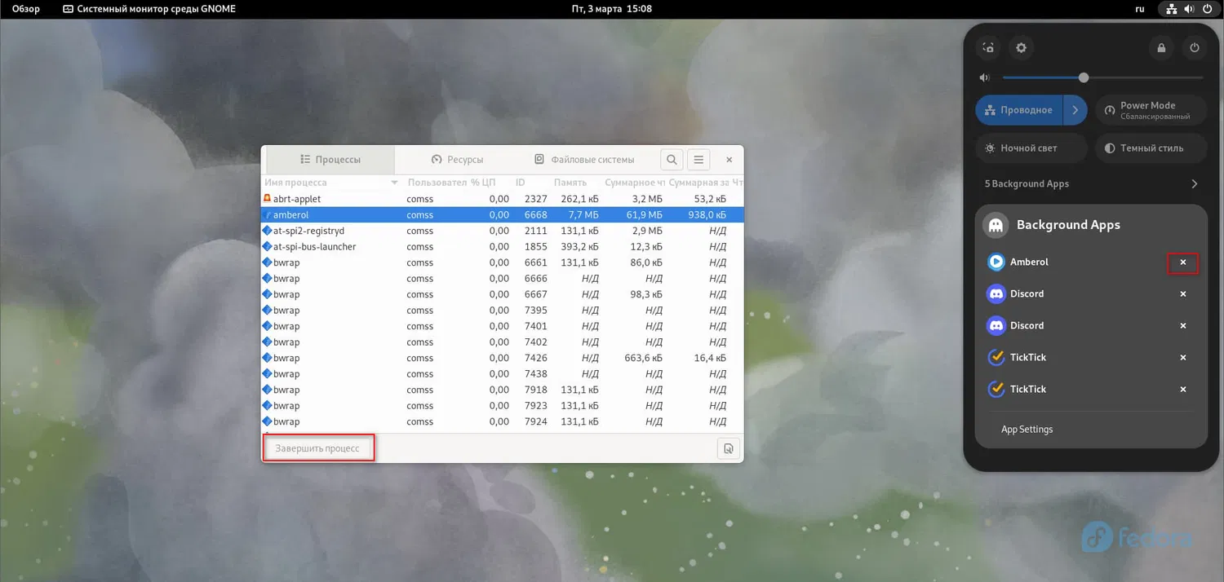Sort by the % ЦП column

483,183
